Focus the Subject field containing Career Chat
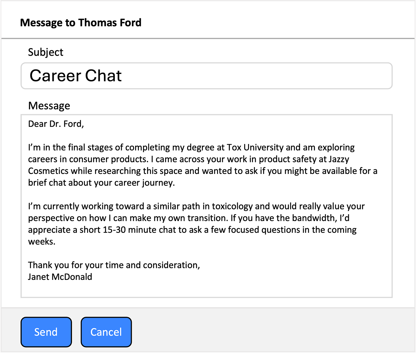This screenshot has width=416, height=353. (x=207, y=76)
